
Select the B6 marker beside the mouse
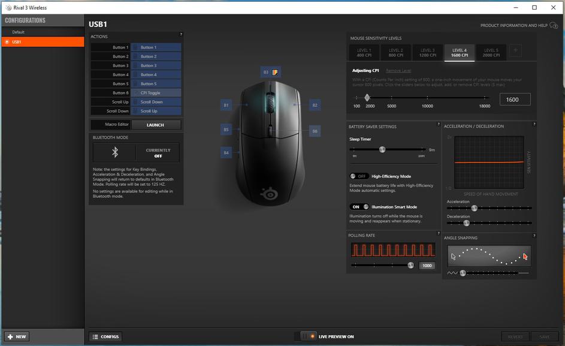click(x=315, y=131)
